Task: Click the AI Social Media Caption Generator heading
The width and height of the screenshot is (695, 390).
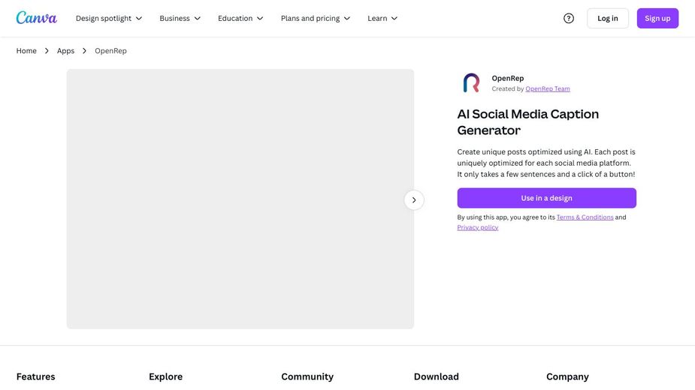Action: coord(527,122)
